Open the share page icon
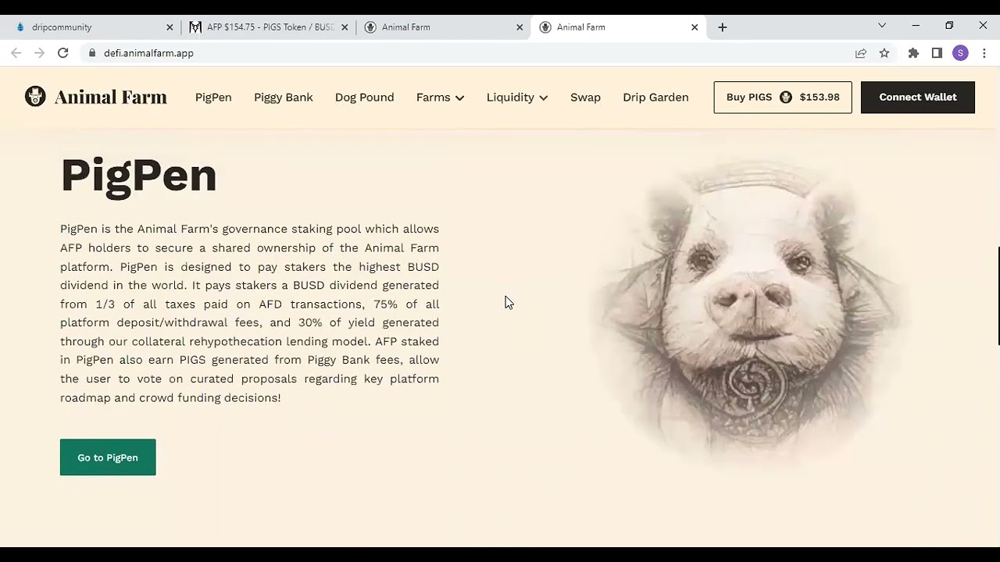1000x562 pixels. (861, 53)
